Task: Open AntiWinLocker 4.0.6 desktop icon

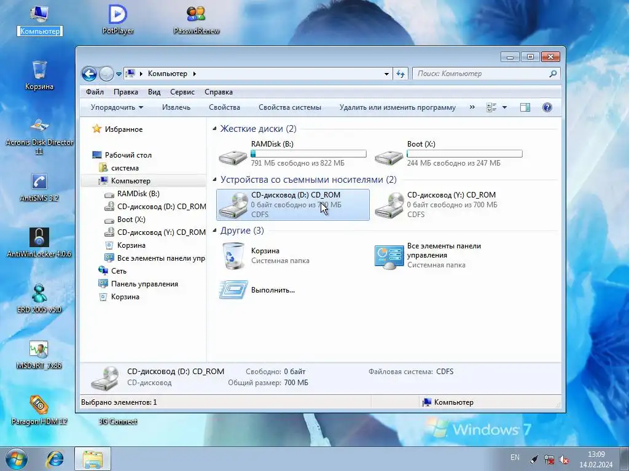Action: (39, 243)
